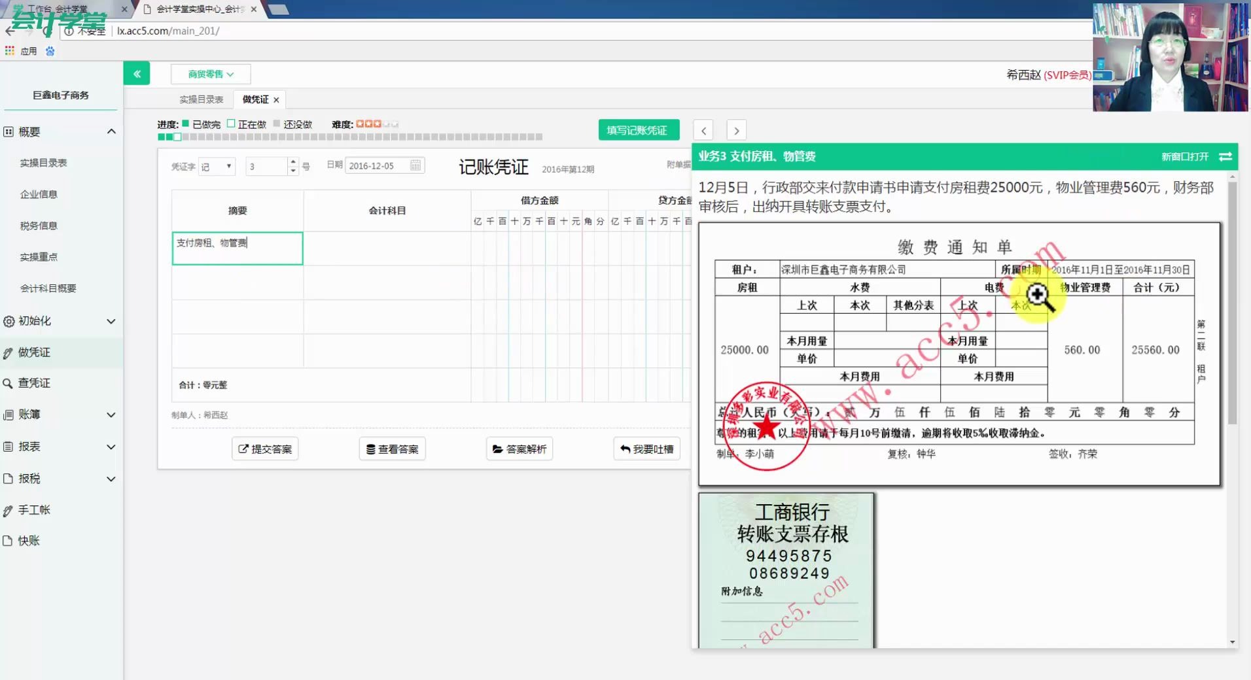The height and width of the screenshot is (680, 1251).
Task: Click the progress bar below 进度
Action: coord(350,137)
